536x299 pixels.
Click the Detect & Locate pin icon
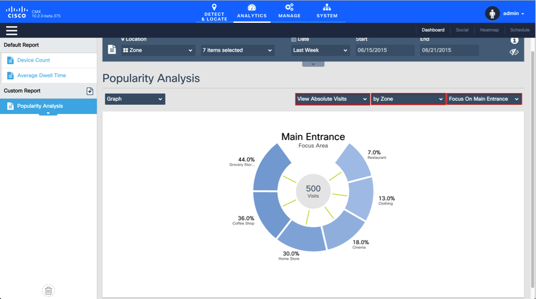pyautogui.click(x=214, y=7)
